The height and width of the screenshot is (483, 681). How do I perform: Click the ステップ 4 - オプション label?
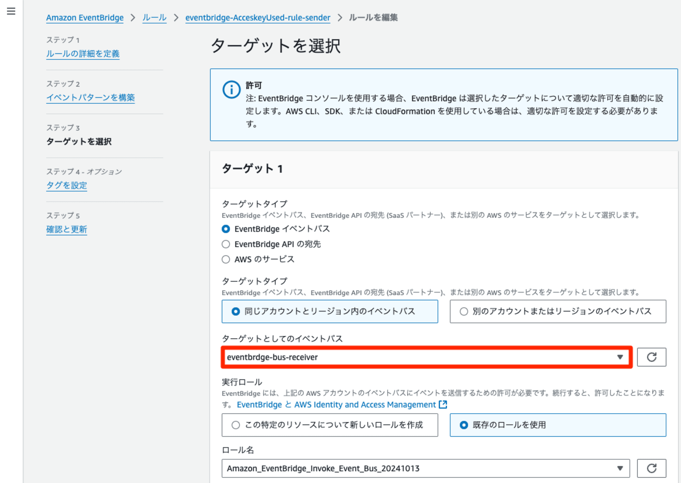pos(84,172)
